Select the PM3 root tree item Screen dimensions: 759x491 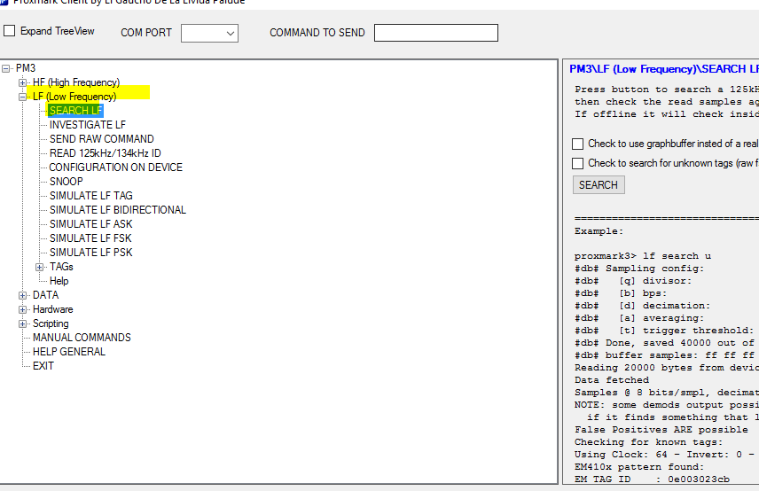click(26, 68)
